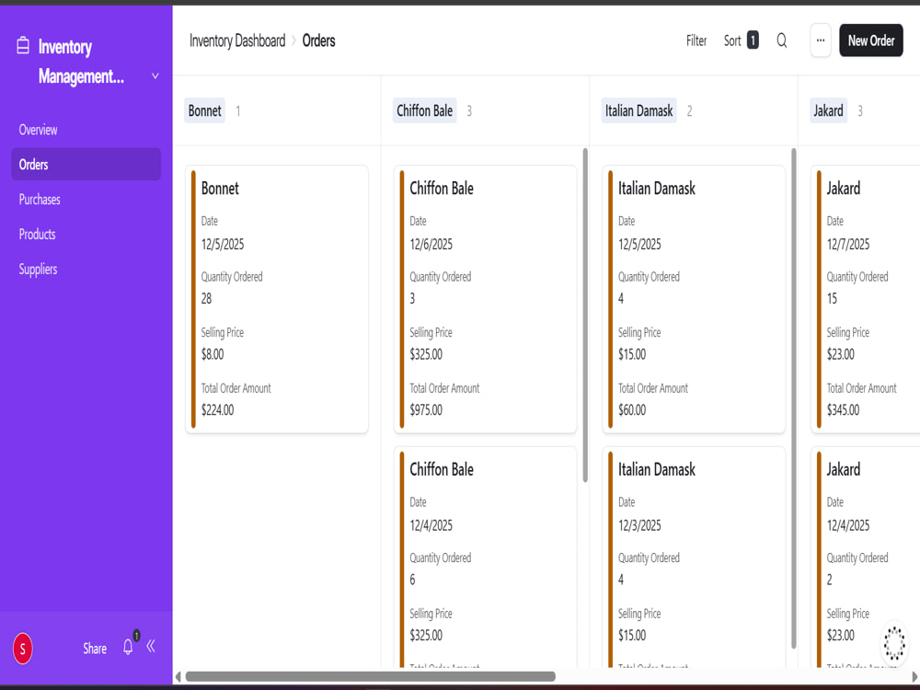Go to Purchases in the sidebar
The width and height of the screenshot is (920, 690).
tap(40, 200)
